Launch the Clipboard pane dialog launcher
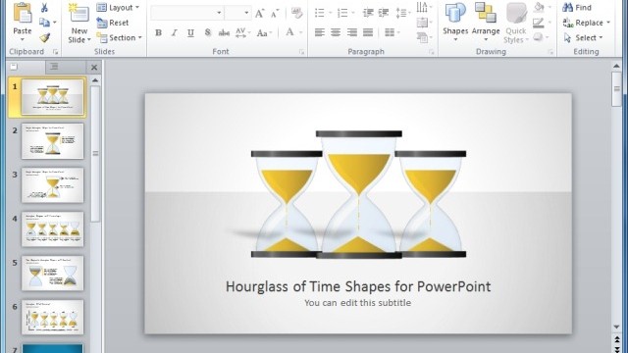This screenshot has width=628, height=353. pos(55,52)
